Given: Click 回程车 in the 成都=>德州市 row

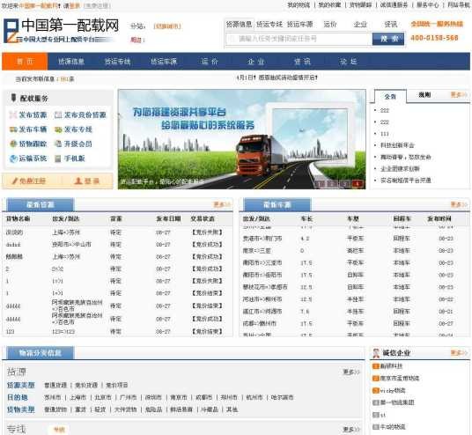Looking at the screenshot, I should pos(402,324).
